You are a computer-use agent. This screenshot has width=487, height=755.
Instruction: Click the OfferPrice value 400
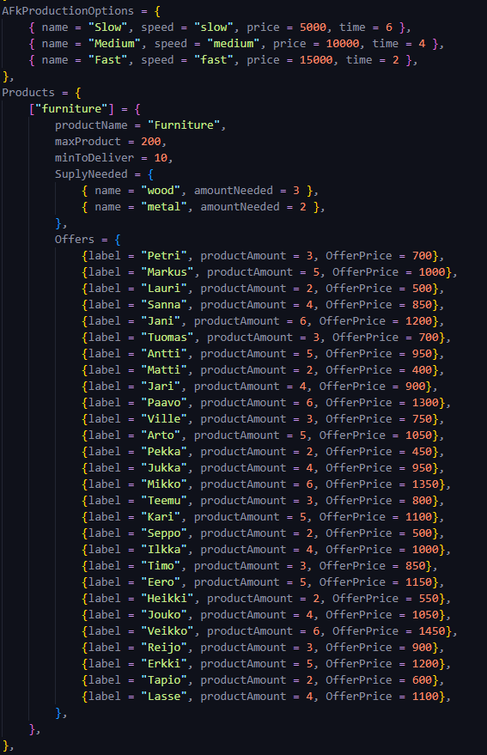coord(422,370)
